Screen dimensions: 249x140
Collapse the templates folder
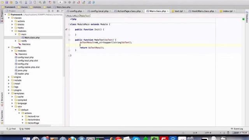[x=9, y=93]
